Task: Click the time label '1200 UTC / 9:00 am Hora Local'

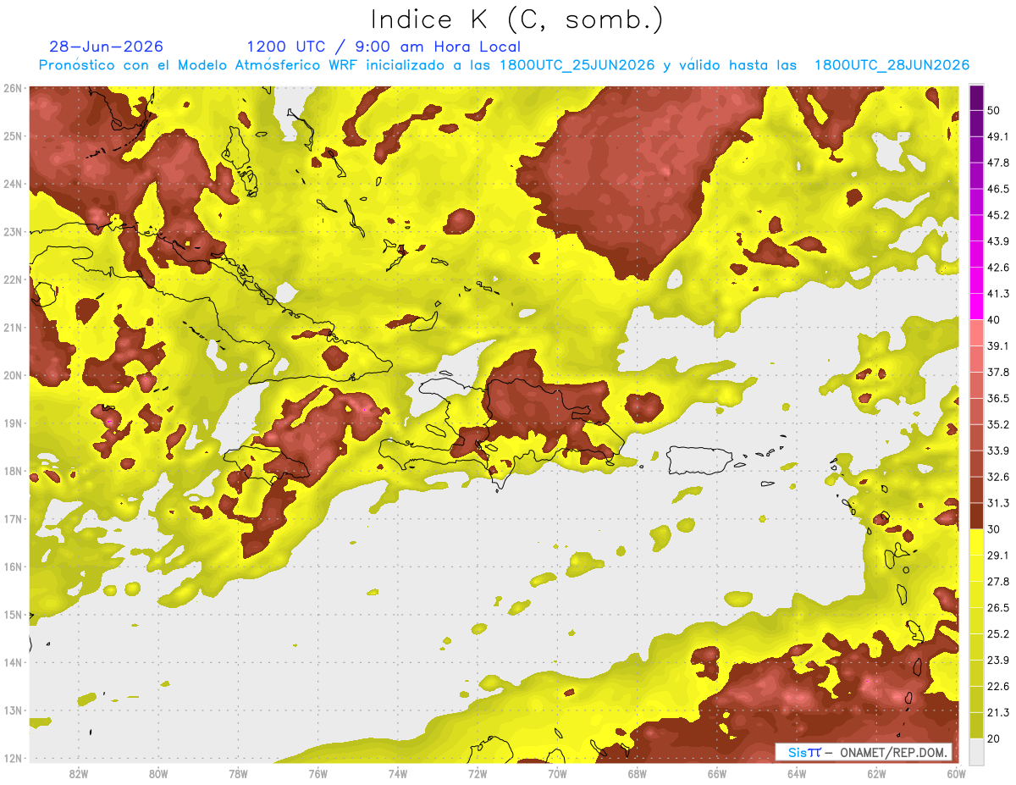Action: 384,47
